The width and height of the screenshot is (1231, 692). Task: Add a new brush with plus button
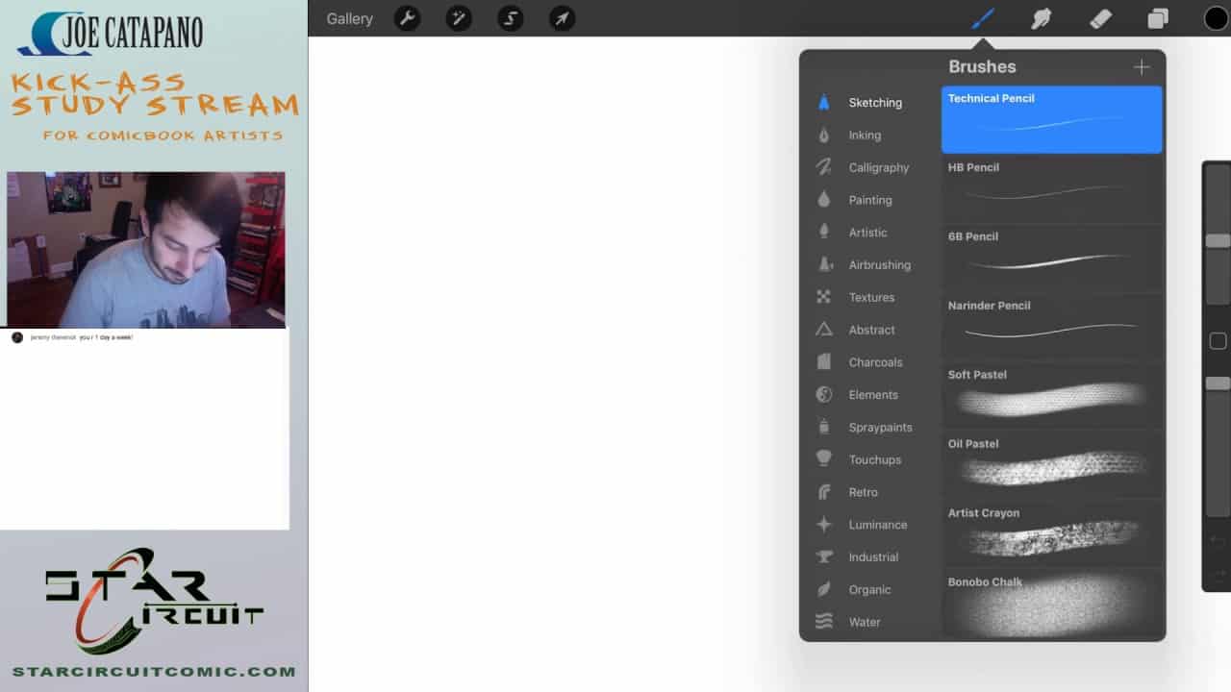pyautogui.click(x=1141, y=66)
